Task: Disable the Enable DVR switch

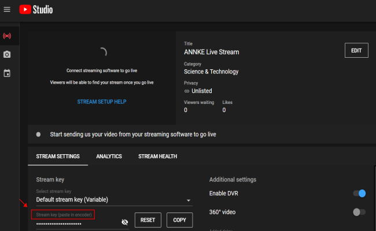Action: click(x=359, y=193)
